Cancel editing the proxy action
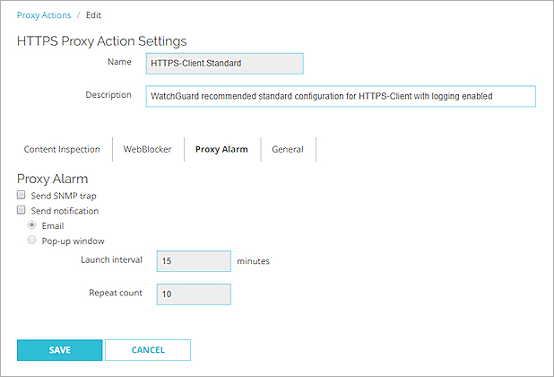This screenshot has width=554, height=377. point(148,350)
